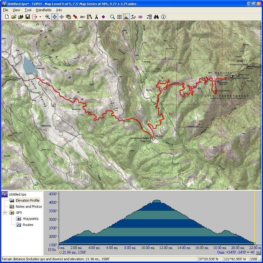Open the Handhelds menu

pos(44,10)
